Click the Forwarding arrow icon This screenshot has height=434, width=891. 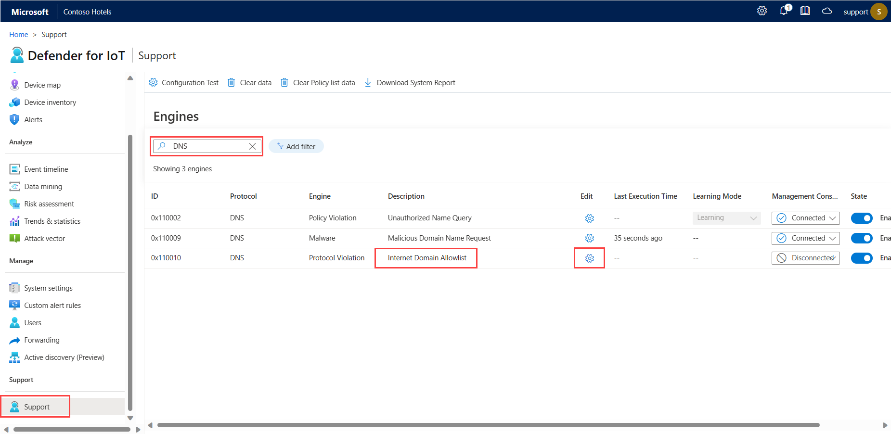pos(14,340)
